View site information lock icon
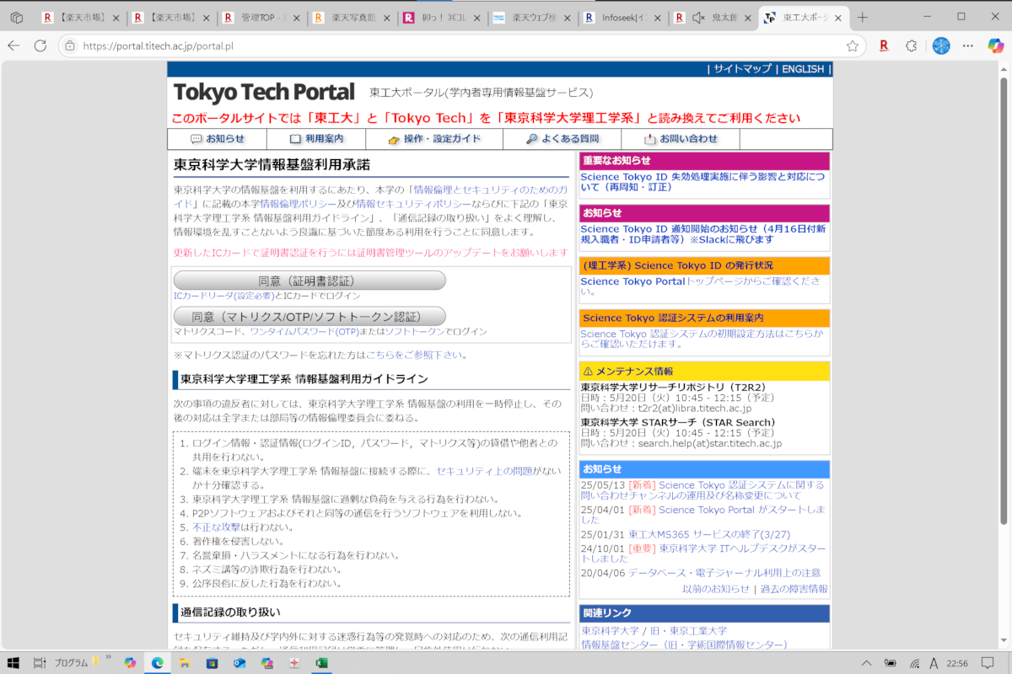The width and height of the screenshot is (1012, 674). coord(69,45)
